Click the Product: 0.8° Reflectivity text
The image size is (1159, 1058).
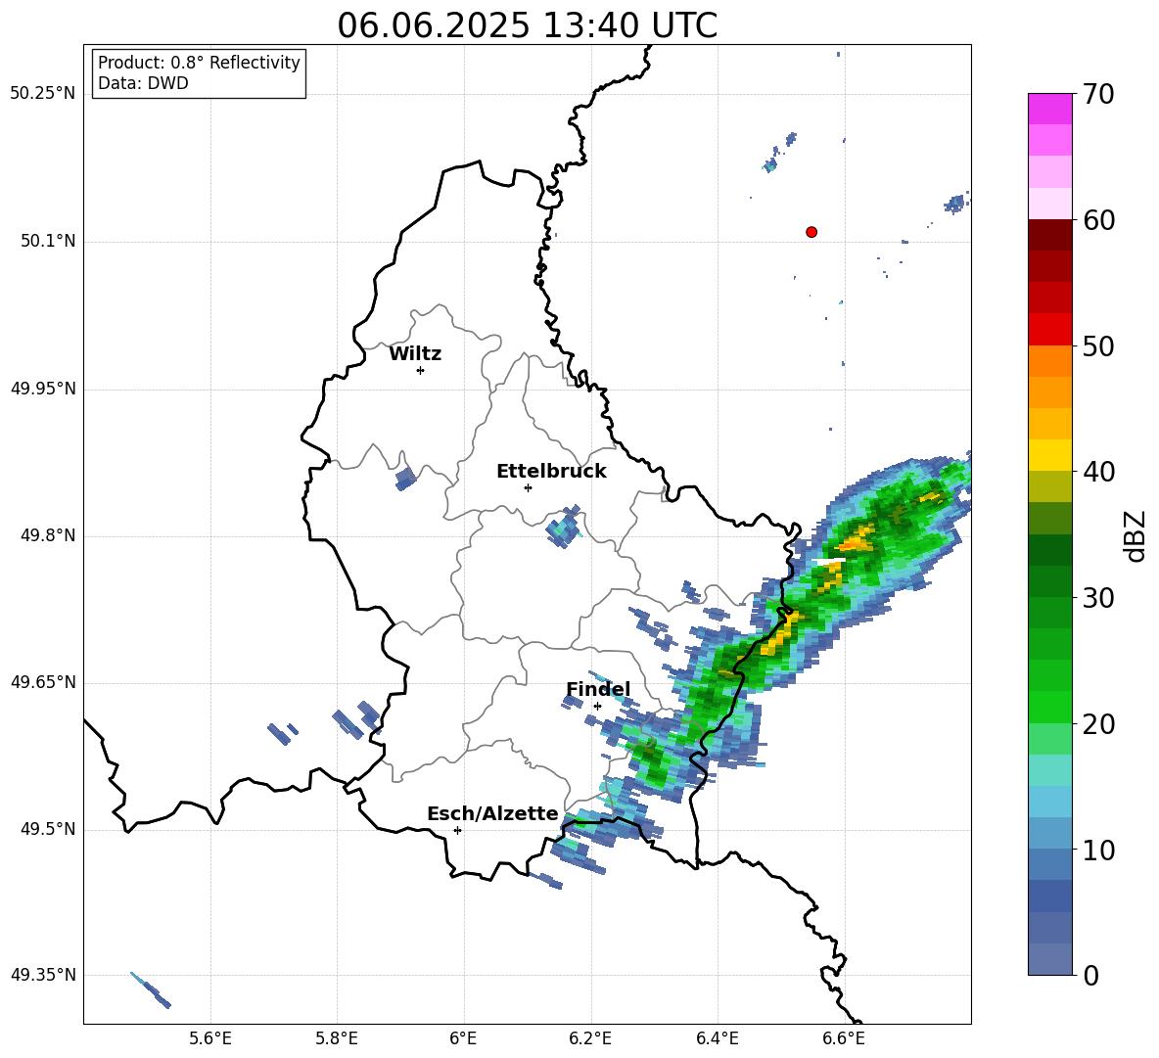pos(199,63)
